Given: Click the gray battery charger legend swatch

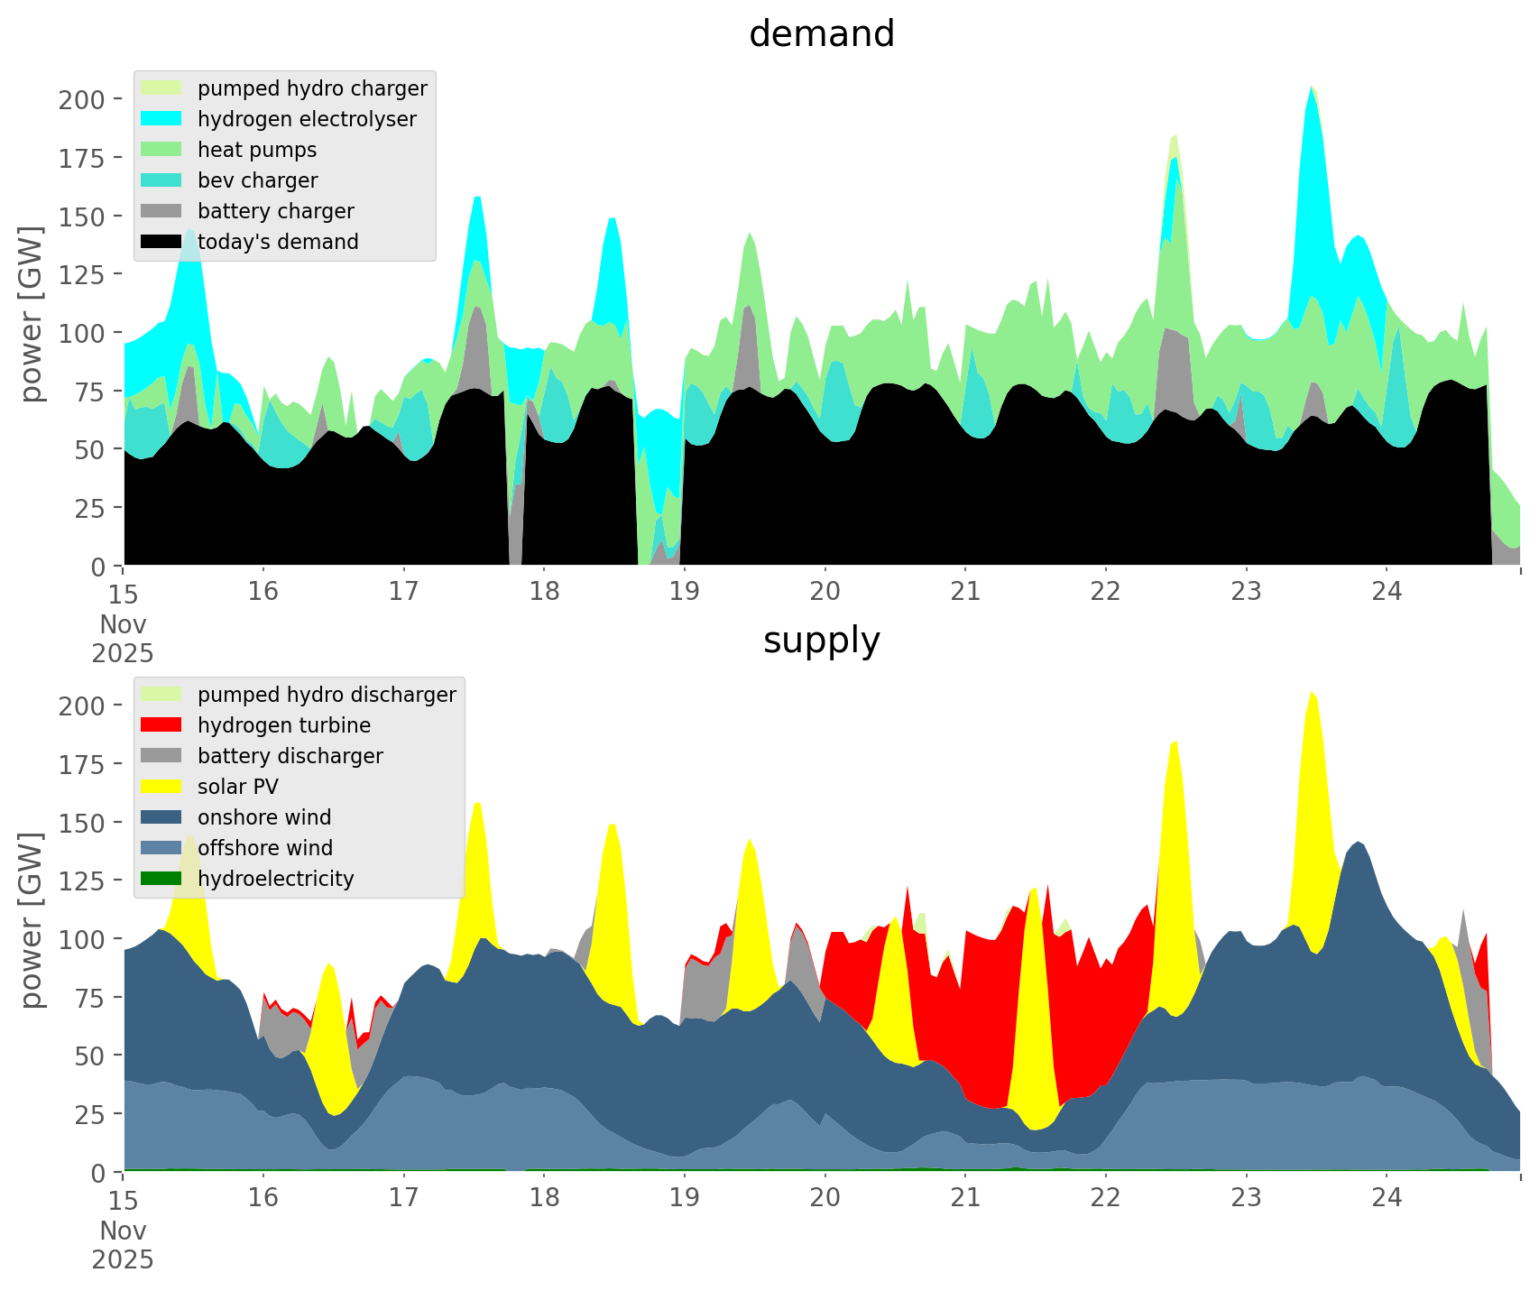Looking at the screenshot, I should tap(161, 211).
